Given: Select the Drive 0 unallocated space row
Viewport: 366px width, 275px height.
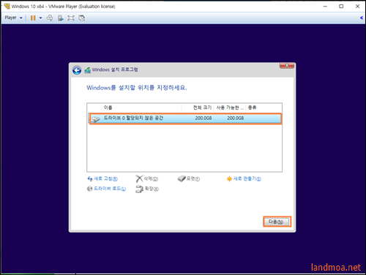Looking at the screenshot, I should point(185,118).
